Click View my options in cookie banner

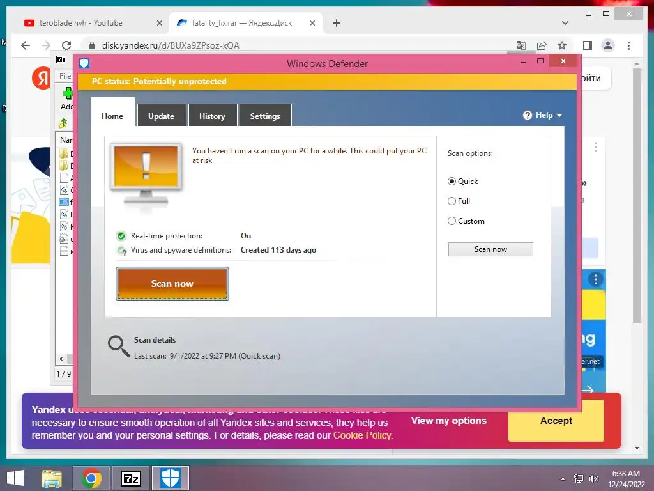[x=449, y=421]
